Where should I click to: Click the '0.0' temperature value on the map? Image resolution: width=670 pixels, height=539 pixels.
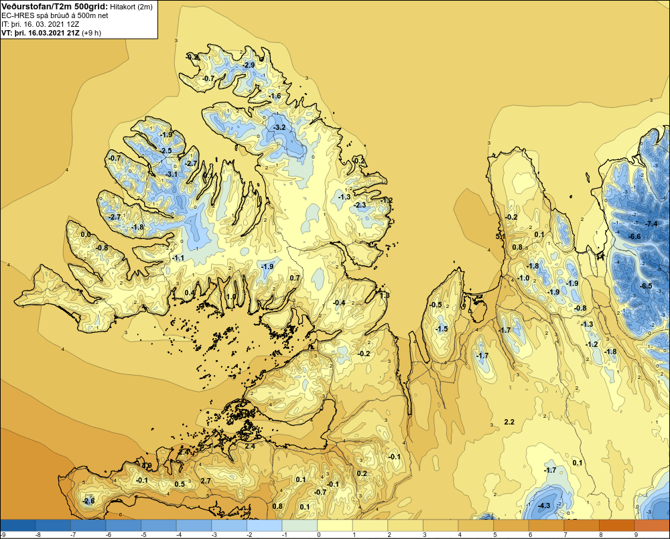pos(86,234)
